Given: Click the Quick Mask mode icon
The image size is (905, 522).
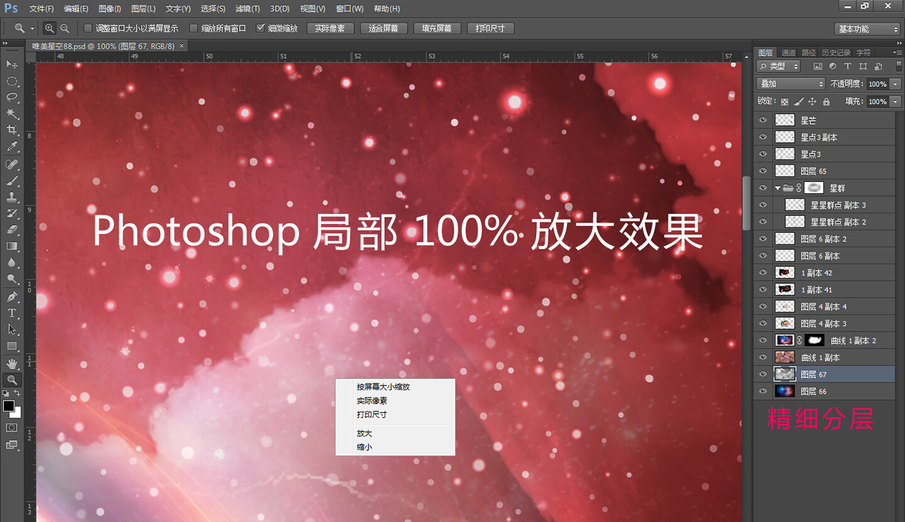Looking at the screenshot, I should pos(12,427).
